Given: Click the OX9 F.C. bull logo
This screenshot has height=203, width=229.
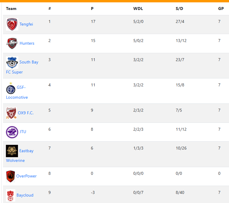Looking at the screenshot, I should point(11,113).
